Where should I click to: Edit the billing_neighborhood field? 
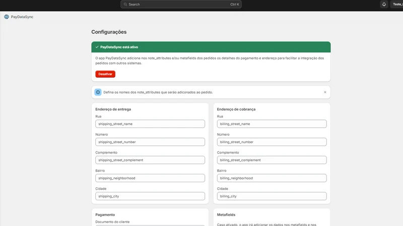272,178
